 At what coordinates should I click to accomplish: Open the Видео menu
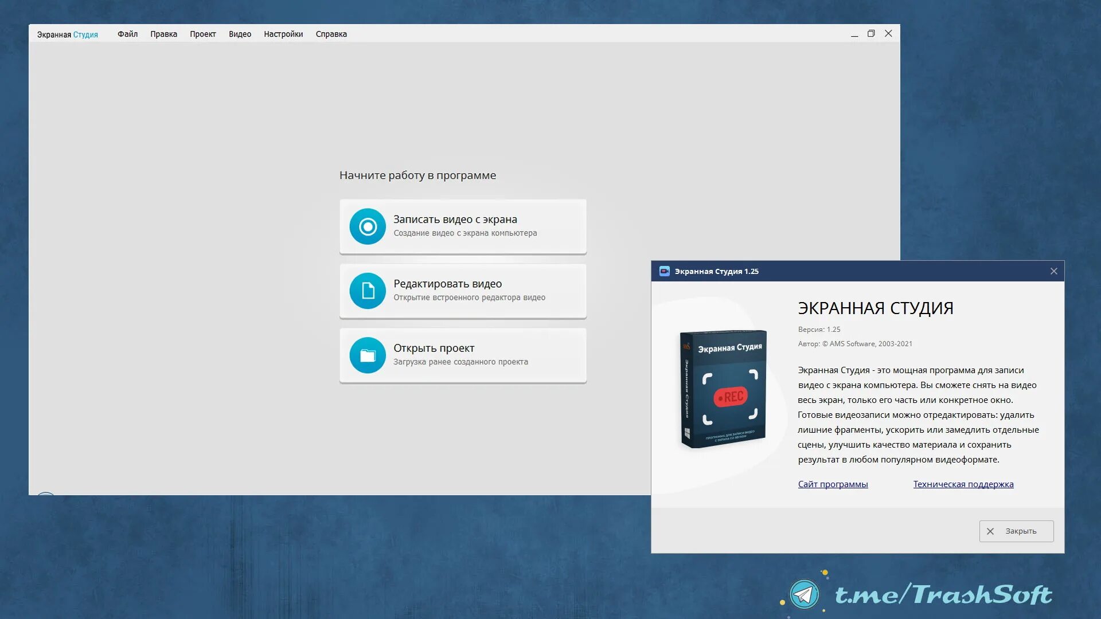[x=240, y=34]
